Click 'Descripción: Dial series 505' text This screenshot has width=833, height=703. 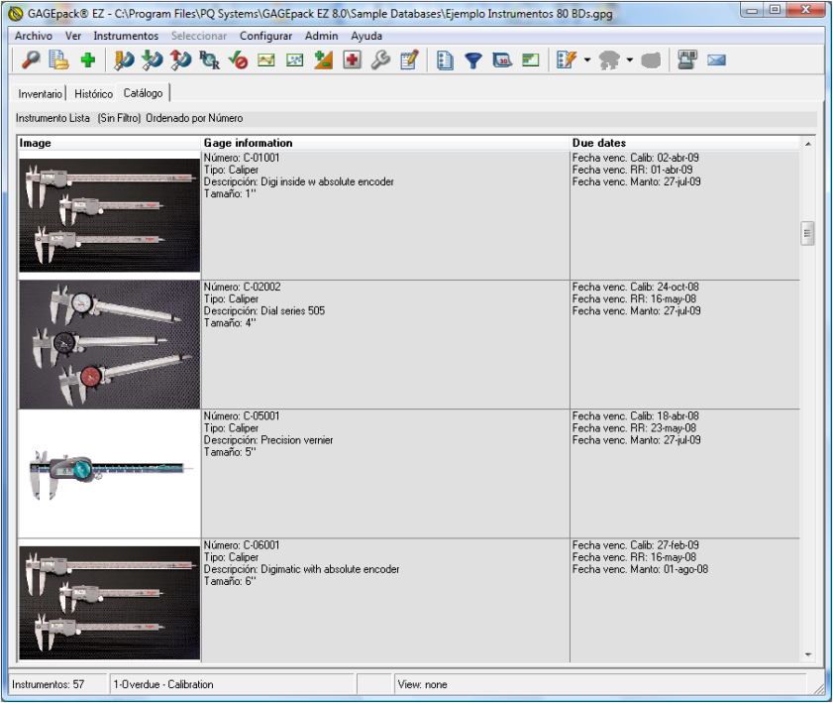264,310
